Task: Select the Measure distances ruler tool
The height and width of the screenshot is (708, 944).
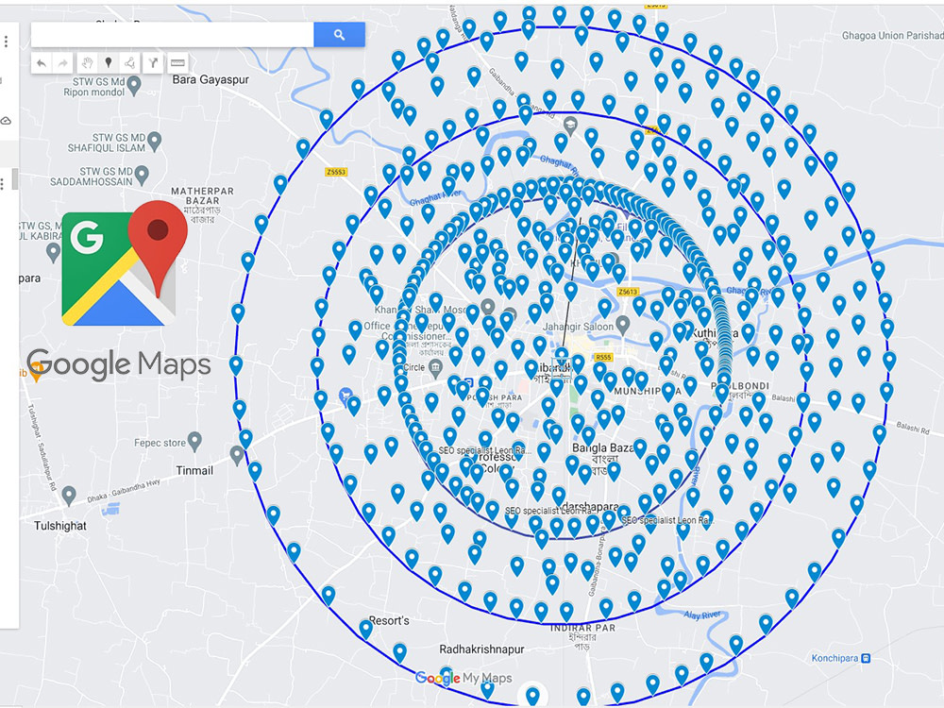Action: tap(177, 63)
